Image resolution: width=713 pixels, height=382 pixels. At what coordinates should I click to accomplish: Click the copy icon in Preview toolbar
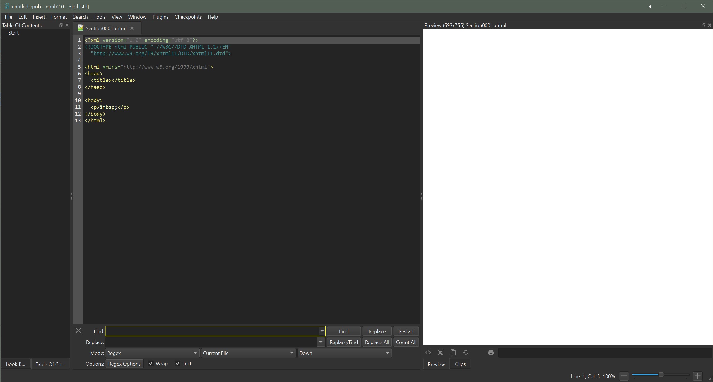(x=453, y=352)
